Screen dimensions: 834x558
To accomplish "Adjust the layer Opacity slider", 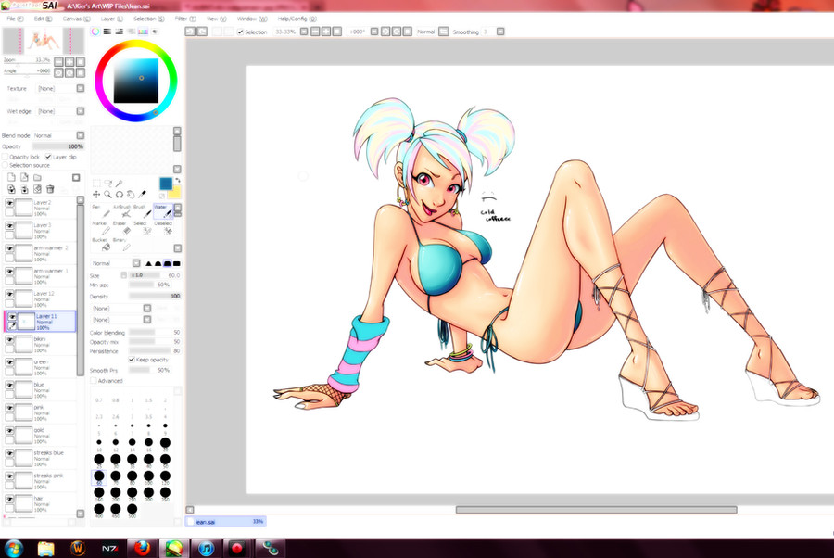I will tap(58, 146).
